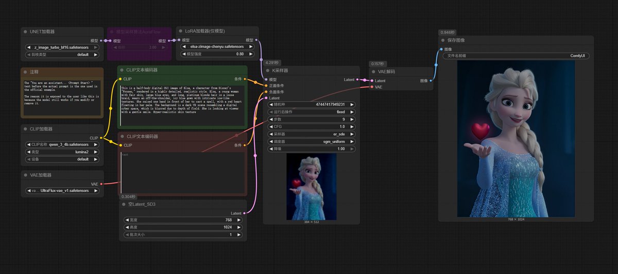Collapse the LoRA加载器(仅模型) node via title dot
Screen dimensions: 618x274
pyautogui.click(x=181, y=31)
